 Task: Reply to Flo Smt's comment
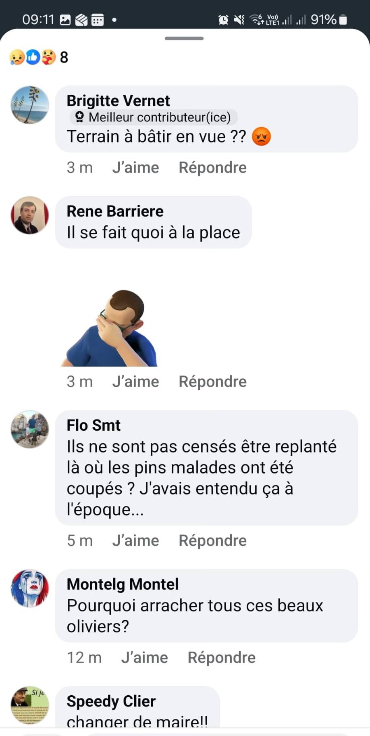coord(212,540)
